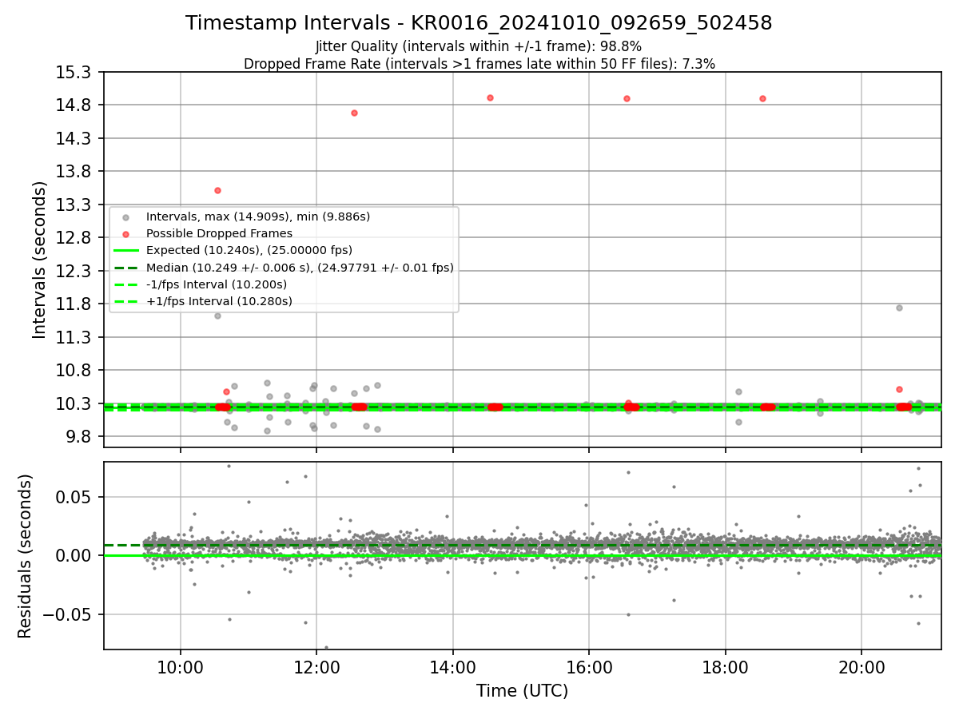
Task: Click the red point near 20:30 at 10.5 seconds
Action: click(899, 389)
